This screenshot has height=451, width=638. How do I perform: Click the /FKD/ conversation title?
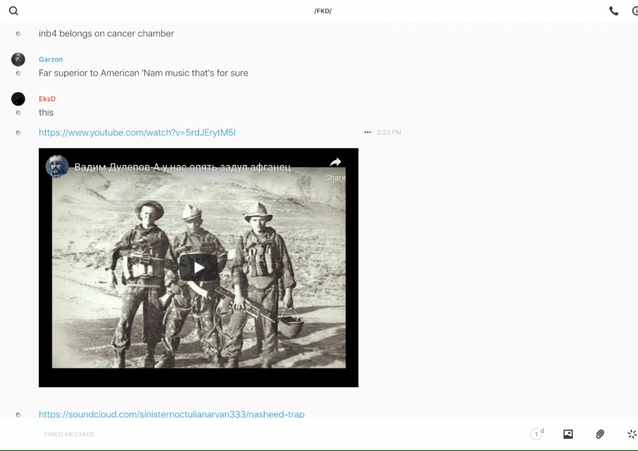[x=323, y=11]
